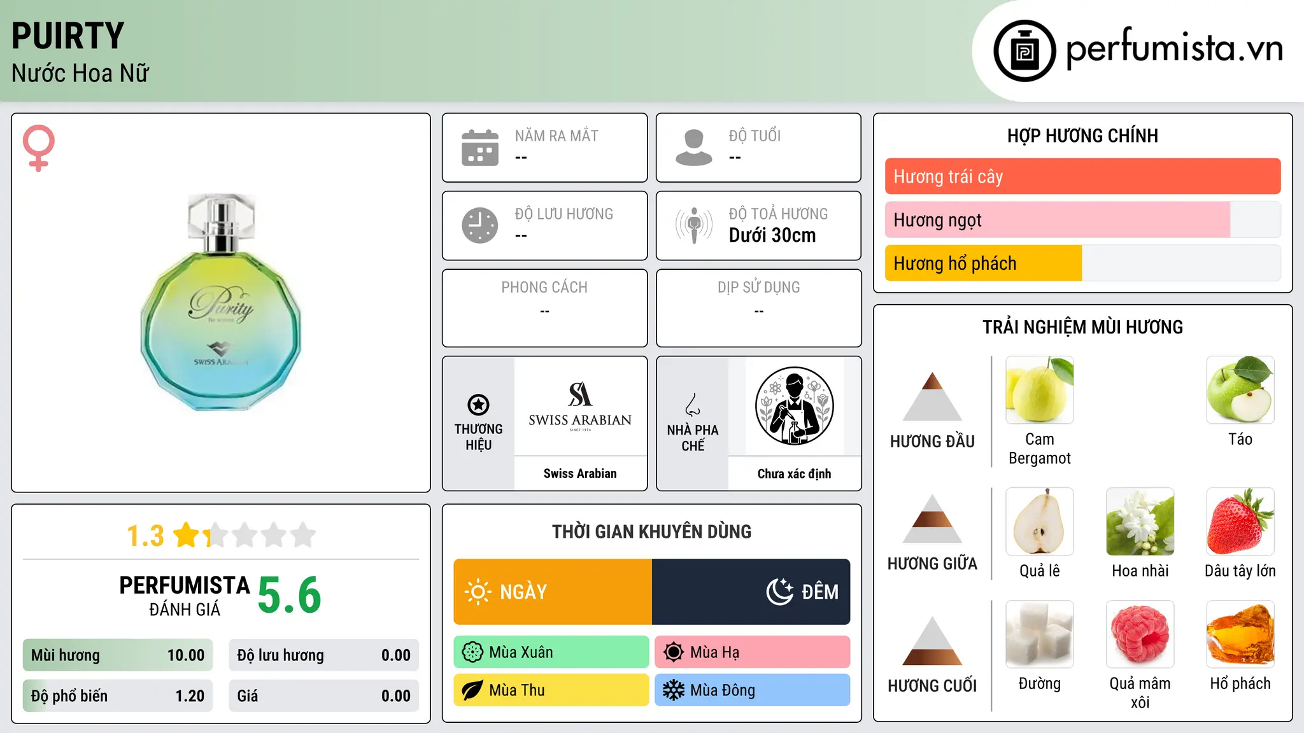Click the sillage icon beside Độ toả hương
1304x733 pixels.
pyautogui.click(x=694, y=225)
